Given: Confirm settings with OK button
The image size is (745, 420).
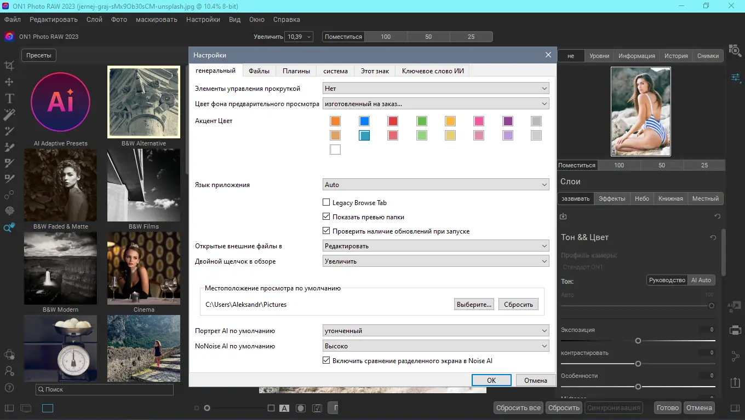Looking at the screenshot, I should [491, 380].
